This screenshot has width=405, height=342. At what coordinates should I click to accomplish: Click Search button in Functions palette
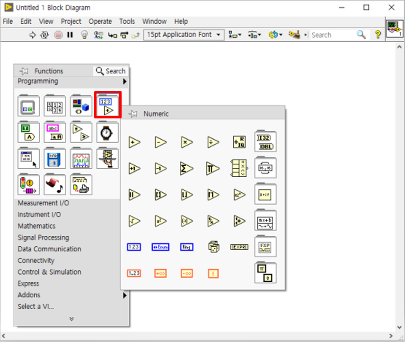(111, 71)
